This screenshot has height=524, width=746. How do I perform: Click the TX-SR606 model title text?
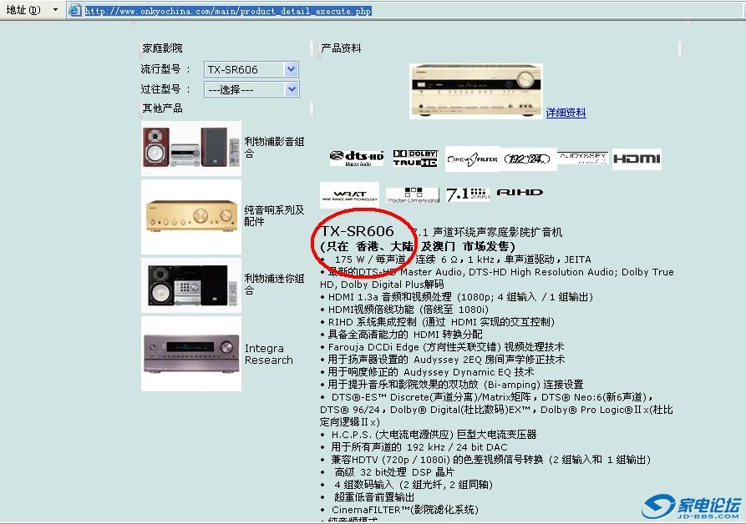(358, 231)
